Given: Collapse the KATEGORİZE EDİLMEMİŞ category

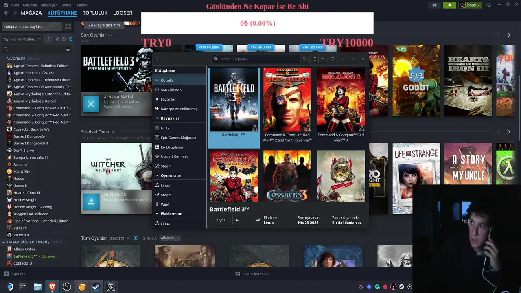Looking at the screenshot, I should pos(4,242).
